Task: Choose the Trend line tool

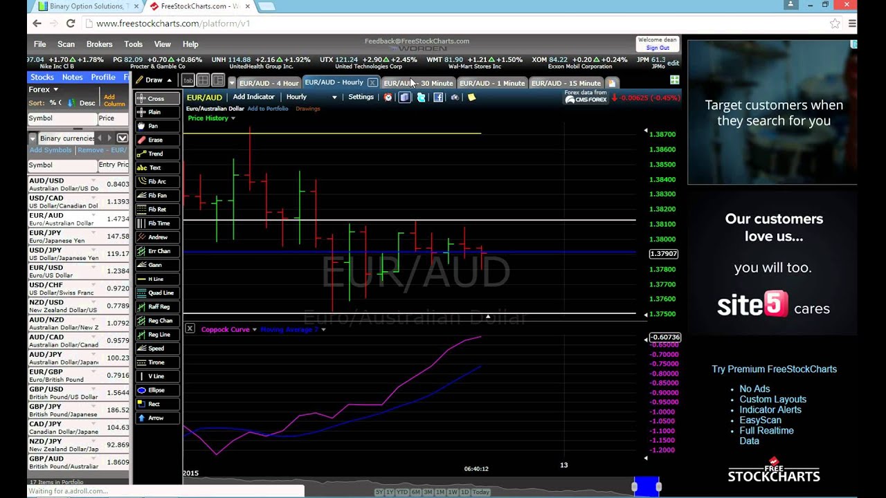Action: (x=157, y=154)
